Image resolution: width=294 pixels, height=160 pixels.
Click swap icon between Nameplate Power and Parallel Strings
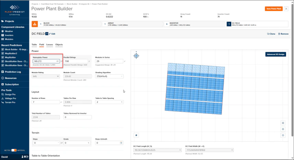tap(61, 61)
